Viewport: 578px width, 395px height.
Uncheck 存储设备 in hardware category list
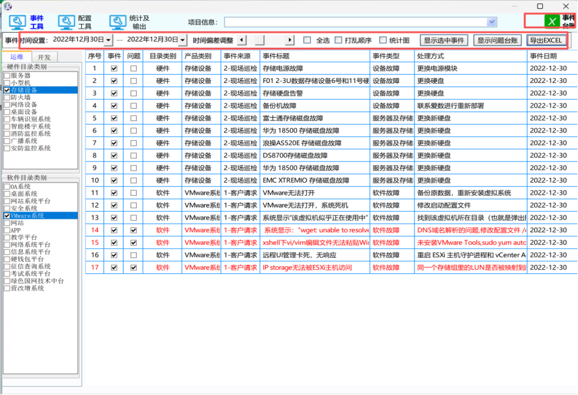[7, 90]
